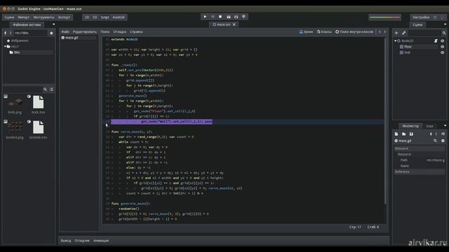Close the maze.scn scene tab
This screenshot has height=252, width=449.
[234, 24]
